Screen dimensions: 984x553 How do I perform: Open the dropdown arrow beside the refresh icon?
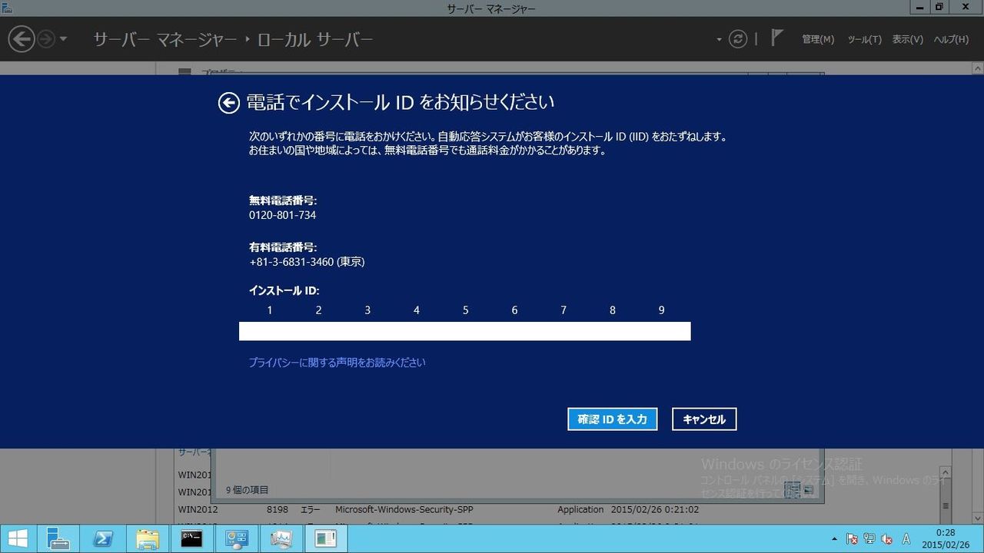point(720,39)
